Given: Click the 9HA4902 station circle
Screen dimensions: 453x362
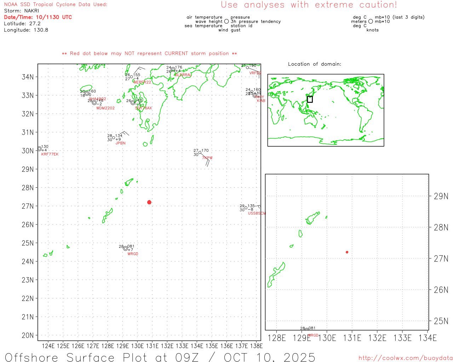Looking at the screenshot, I should coord(87,93).
